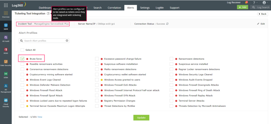This screenshot has height=124, width=271.
Task: Enable the Ransomware detections checkbox
Action: tap(171, 59)
